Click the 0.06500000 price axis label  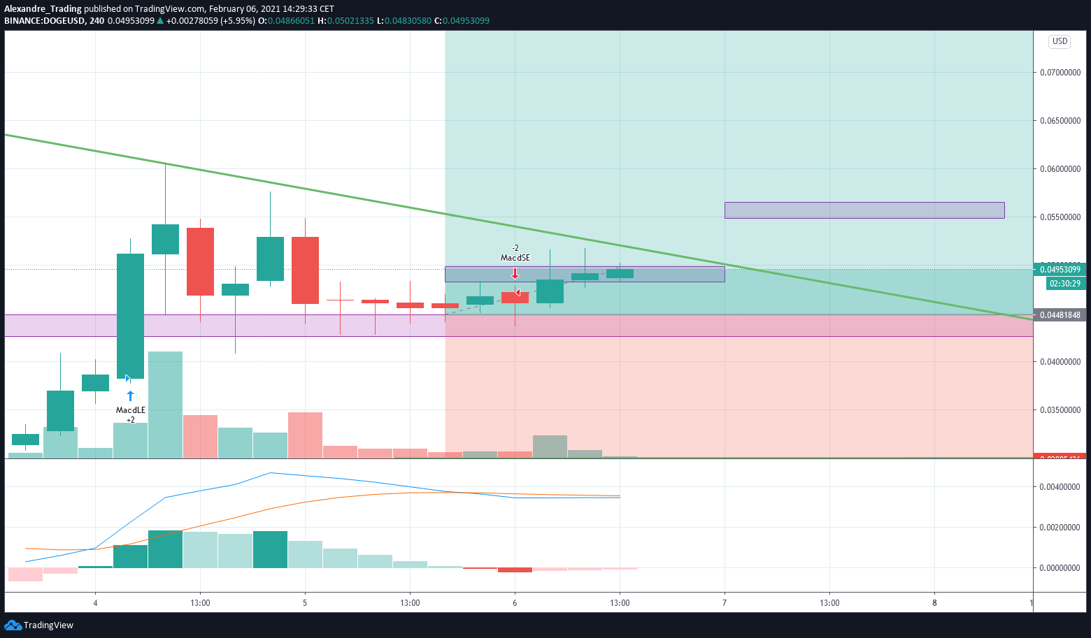[x=1060, y=121]
